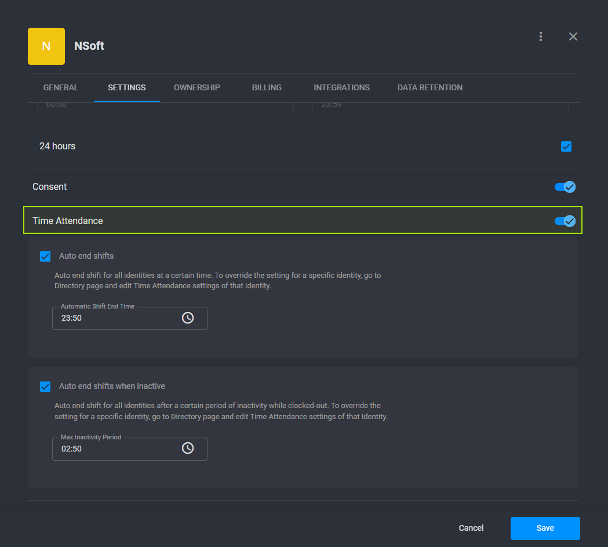Open the Integrations tab

(341, 87)
